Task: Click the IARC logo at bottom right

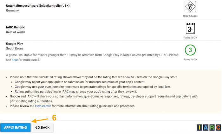Action: point(209,127)
